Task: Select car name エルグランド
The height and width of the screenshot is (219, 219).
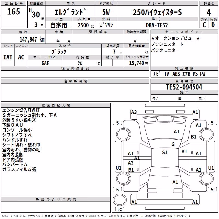Action: coord(70,12)
